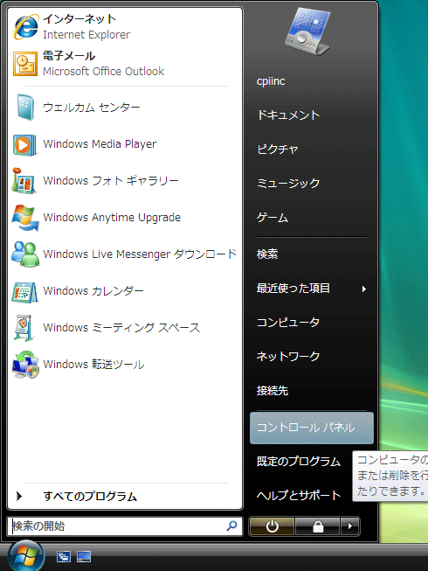Screen dimensions: 428x571
Task: Launch Windows Media Player icon
Action: [25, 144]
